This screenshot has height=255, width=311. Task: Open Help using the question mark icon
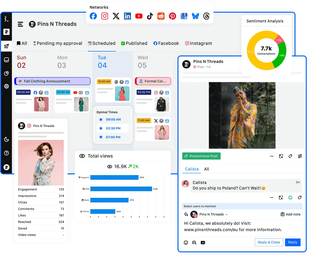click(7, 153)
